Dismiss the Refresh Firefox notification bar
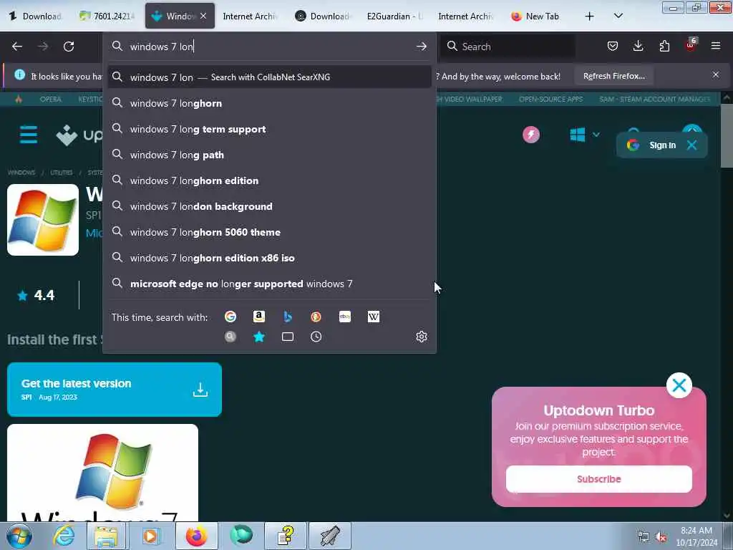 (716, 74)
